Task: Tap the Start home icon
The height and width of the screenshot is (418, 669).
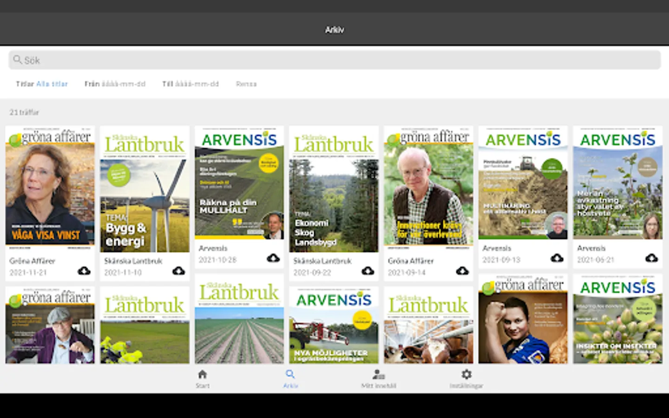Action: 203,374
